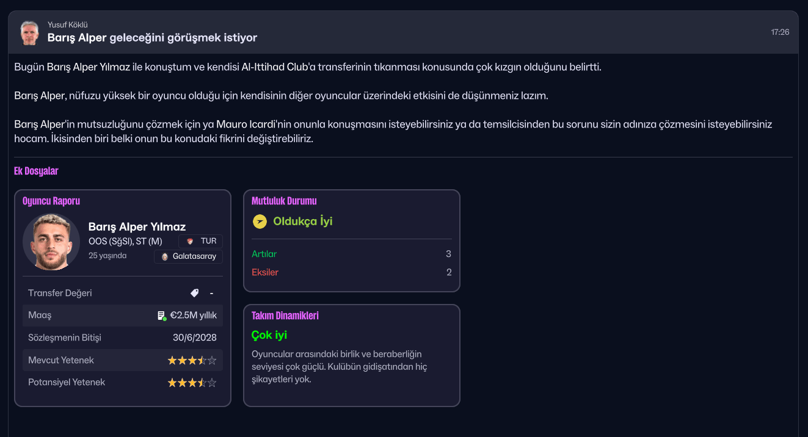Open Barış Alper Yılmaz's player portrait
The width and height of the screenshot is (808, 437).
(x=51, y=242)
